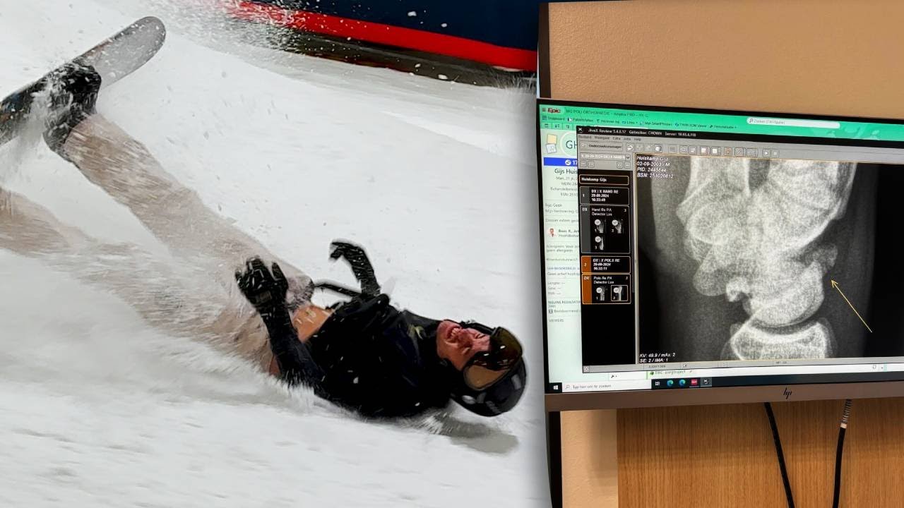Image resolution: width=904 pixels, height=508 pixels.
Task: Open Extra menu in JiveX viewer
Action: click(616, 138)
